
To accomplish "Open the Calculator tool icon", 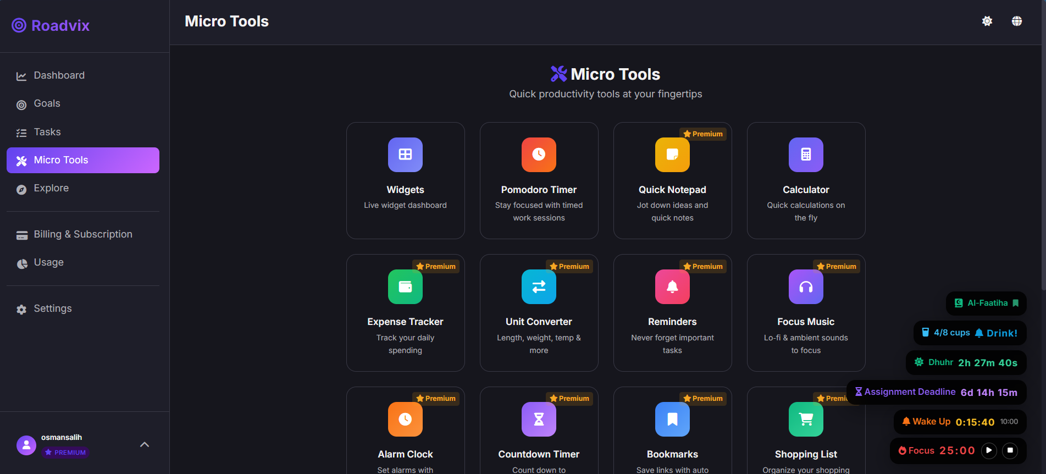I will point(806,155).
